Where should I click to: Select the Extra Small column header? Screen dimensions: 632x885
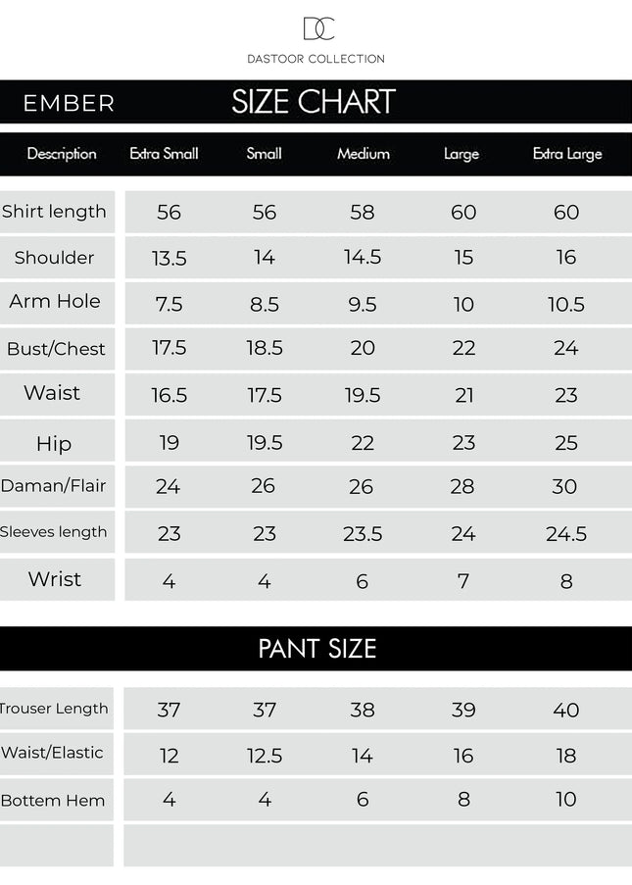pyautogui.click(x=165, y=154)
